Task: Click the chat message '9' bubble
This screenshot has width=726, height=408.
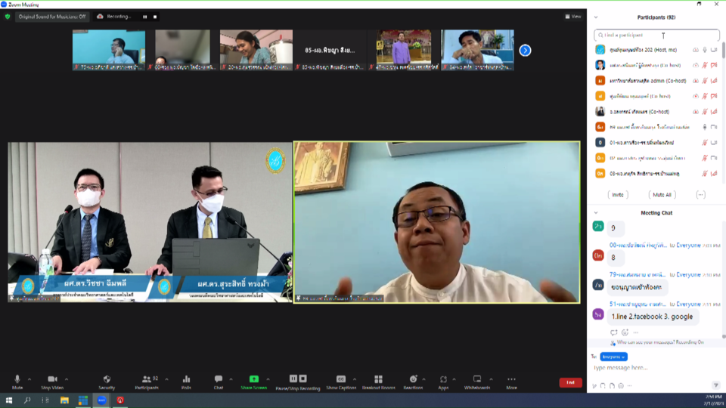Action: click(616, 228)
